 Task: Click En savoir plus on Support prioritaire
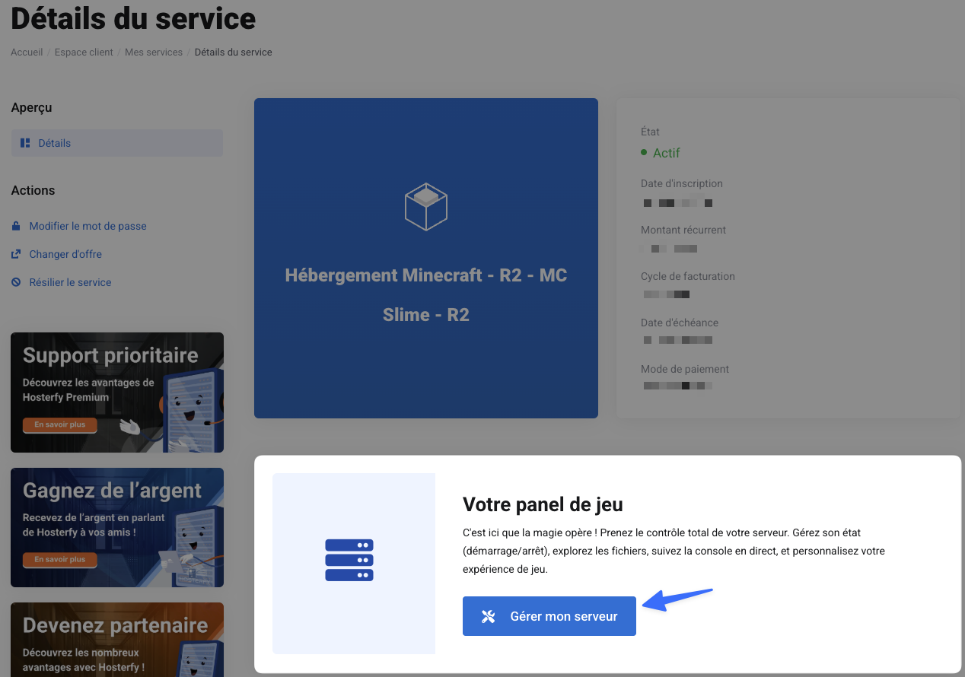[59, 424]
